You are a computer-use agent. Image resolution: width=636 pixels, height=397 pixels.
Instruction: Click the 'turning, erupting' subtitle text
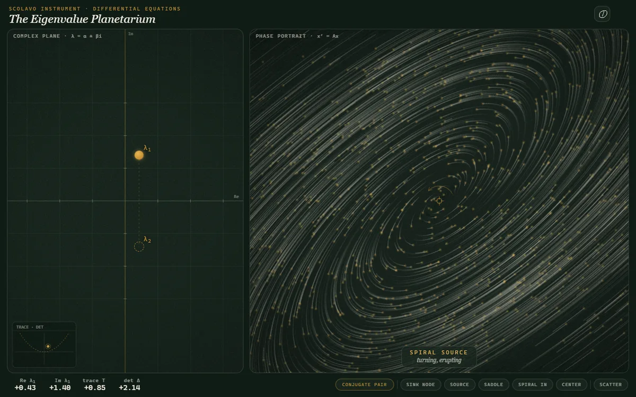(x=439, y=360)
